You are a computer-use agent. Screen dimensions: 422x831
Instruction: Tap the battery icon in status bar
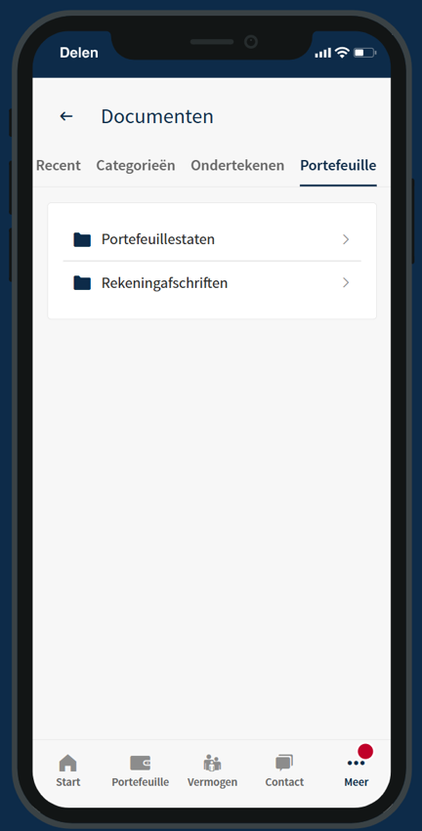tap(364, 53)
